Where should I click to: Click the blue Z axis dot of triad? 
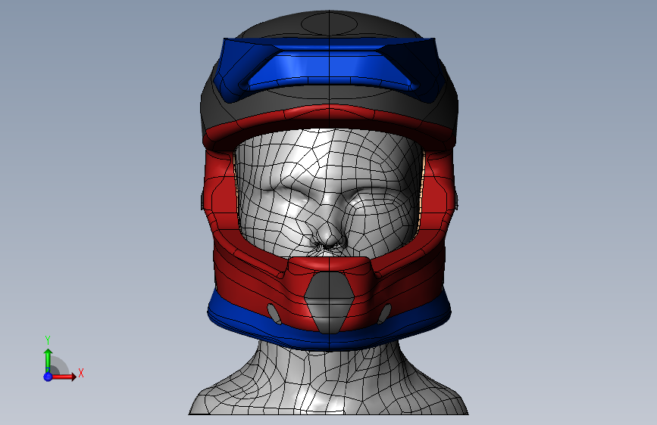tap(48, 377)
